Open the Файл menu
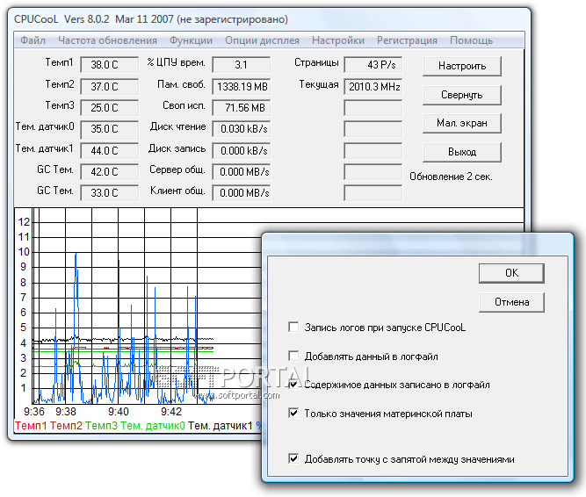The height and width of the screenshot is (497, 586). (33, 40)
